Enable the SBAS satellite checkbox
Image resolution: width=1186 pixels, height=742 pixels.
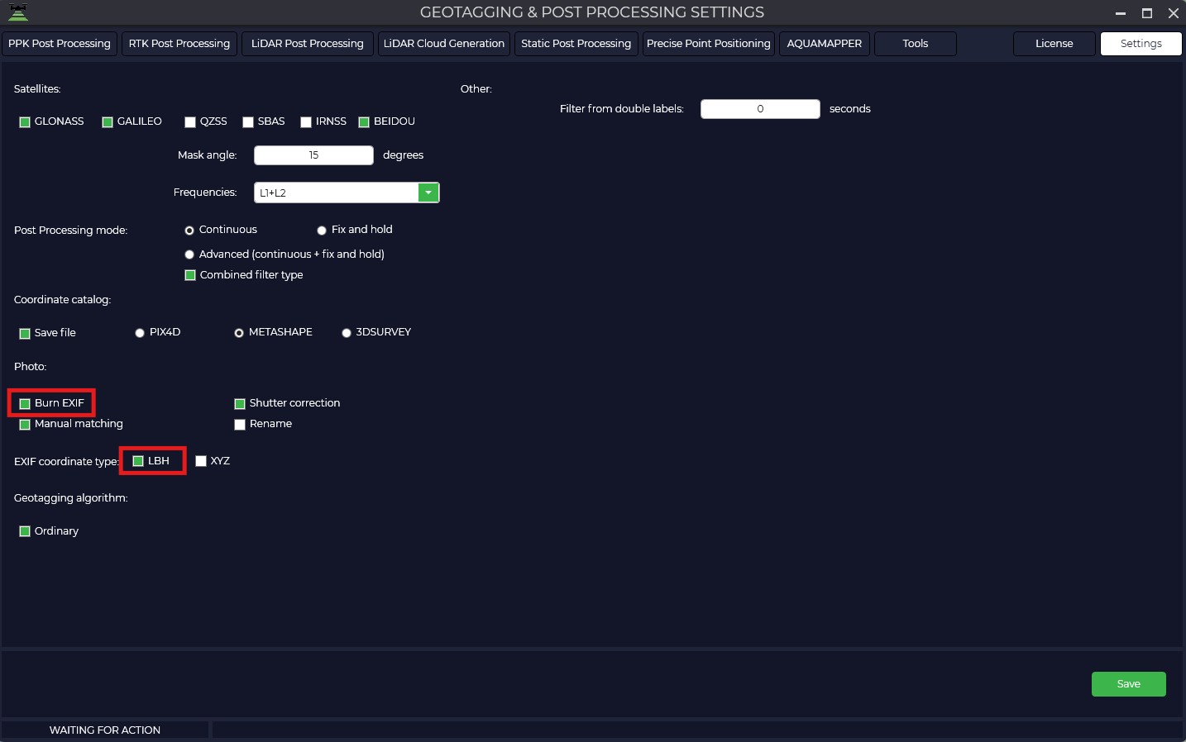coord(248,122)
